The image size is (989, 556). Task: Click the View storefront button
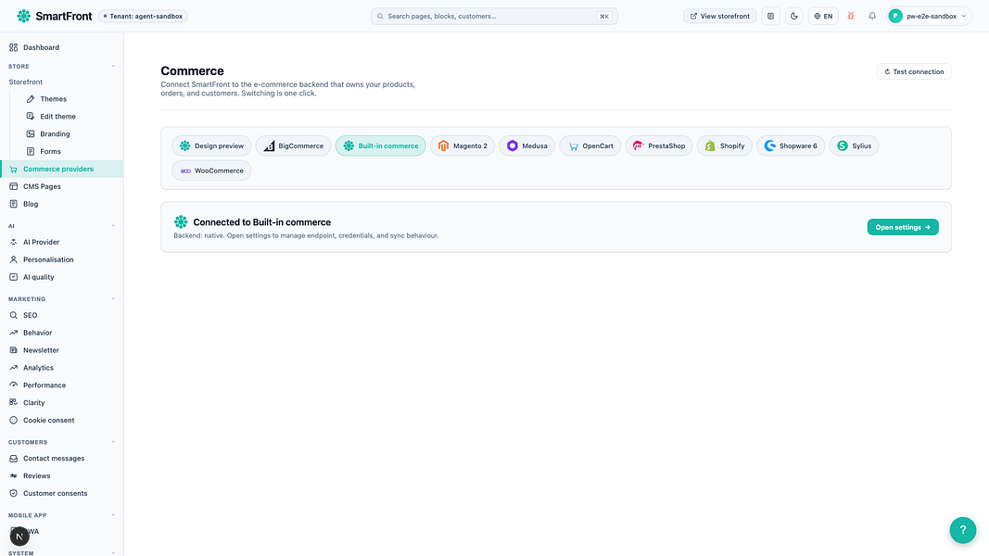coord(719,17)
